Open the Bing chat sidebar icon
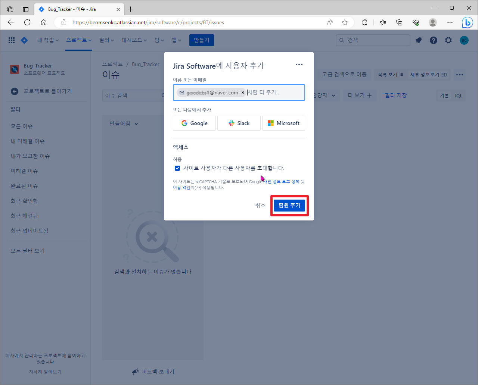The width and height of the screenshot is (478, 385). click(467, 22)
